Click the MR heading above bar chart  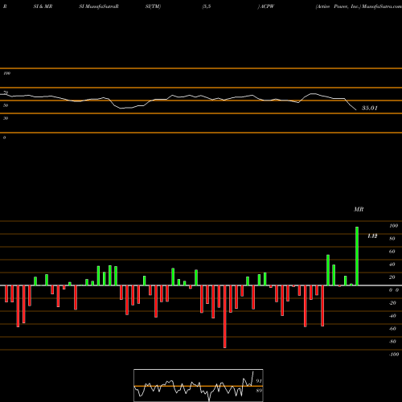[x=359, y=209]
